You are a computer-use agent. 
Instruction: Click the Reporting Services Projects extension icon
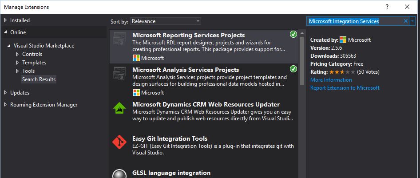point(119,38)
